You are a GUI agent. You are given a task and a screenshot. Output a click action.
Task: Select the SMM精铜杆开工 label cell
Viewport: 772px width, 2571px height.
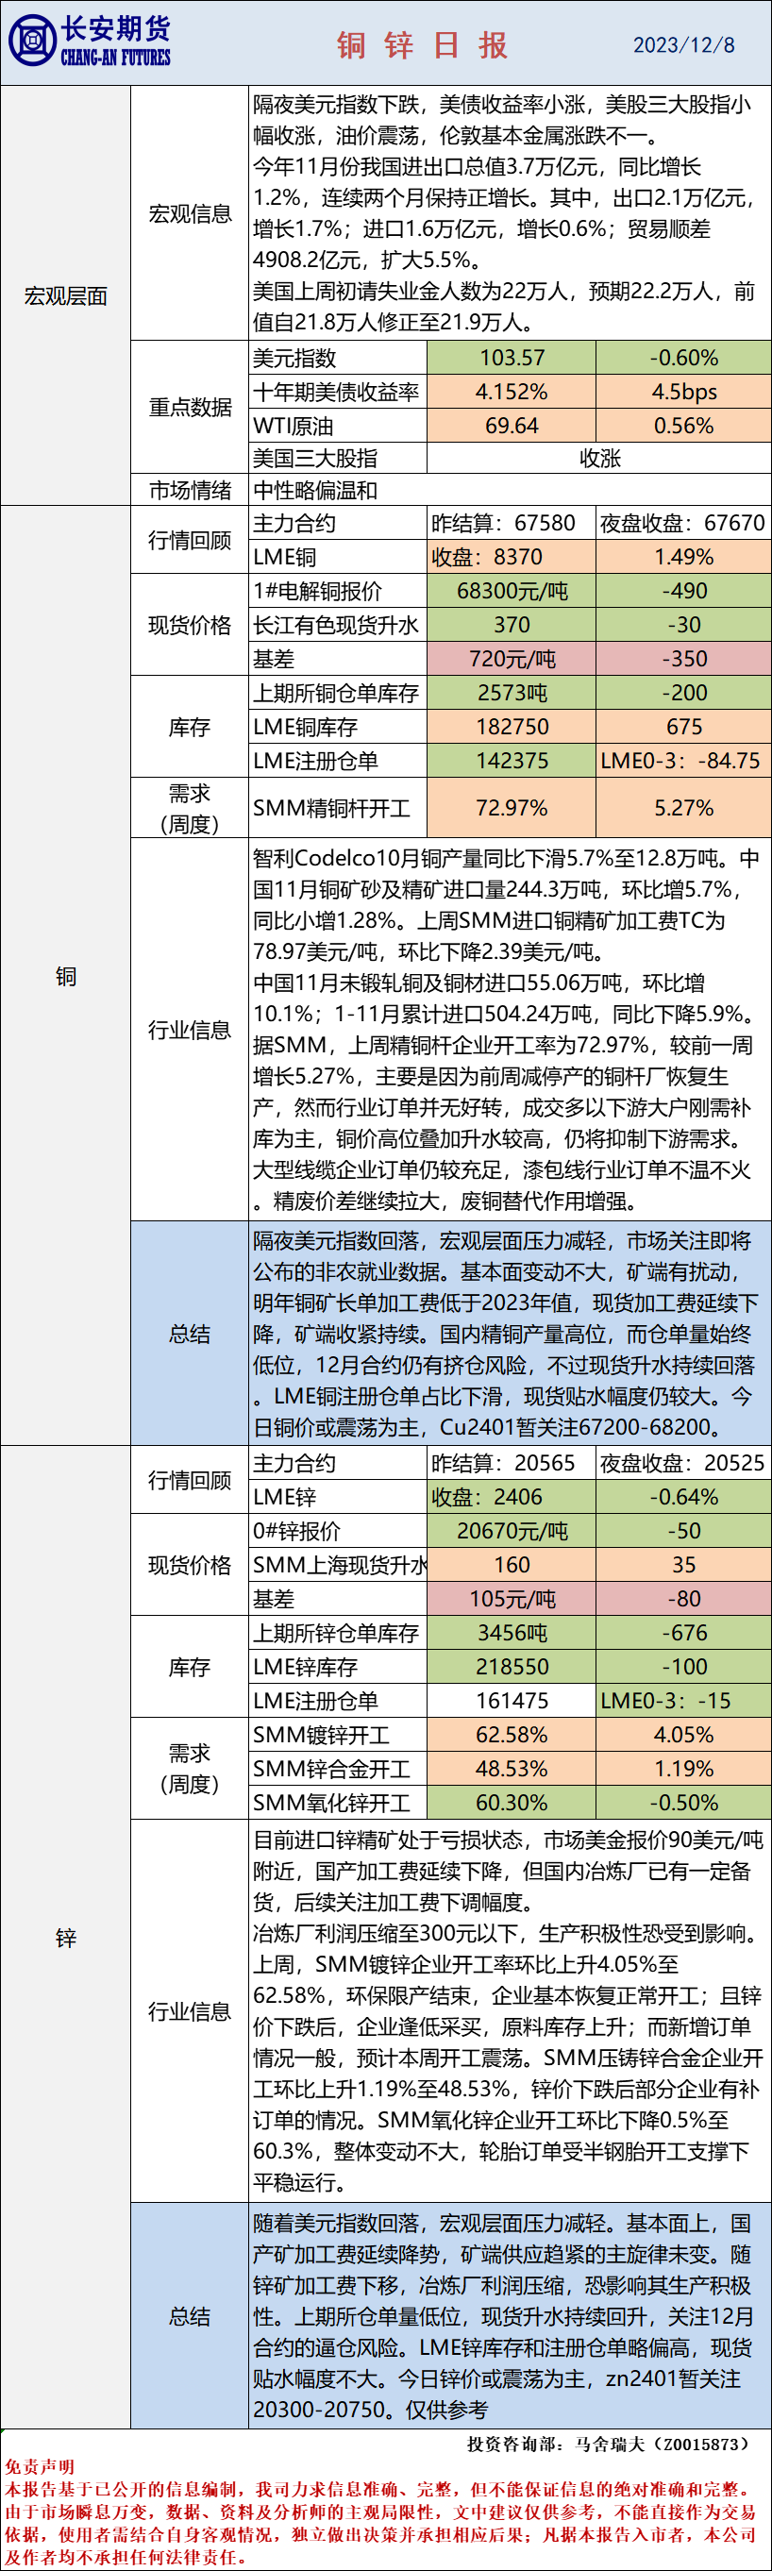[338, 807]
